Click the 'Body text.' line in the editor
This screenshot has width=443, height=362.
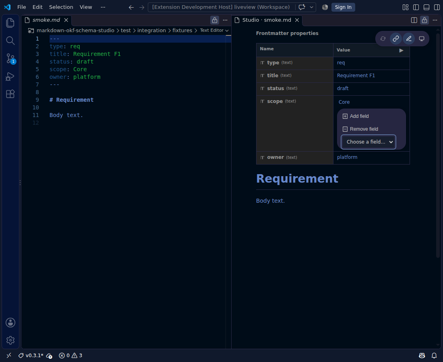click(66, 115)
